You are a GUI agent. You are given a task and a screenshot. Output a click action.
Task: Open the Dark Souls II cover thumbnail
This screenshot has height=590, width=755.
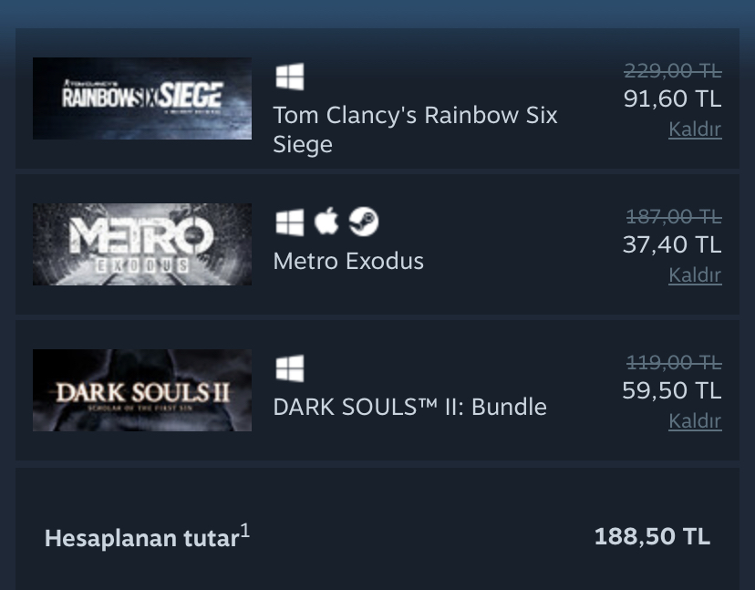[x=142, y=390]
